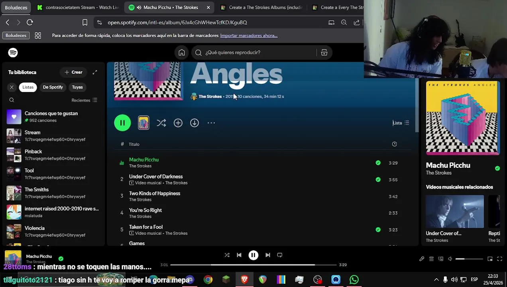Open the play queue
Image resolution: width=507 pixels, height=287 pixels.
pyautogui.click(x=431, y=259)
